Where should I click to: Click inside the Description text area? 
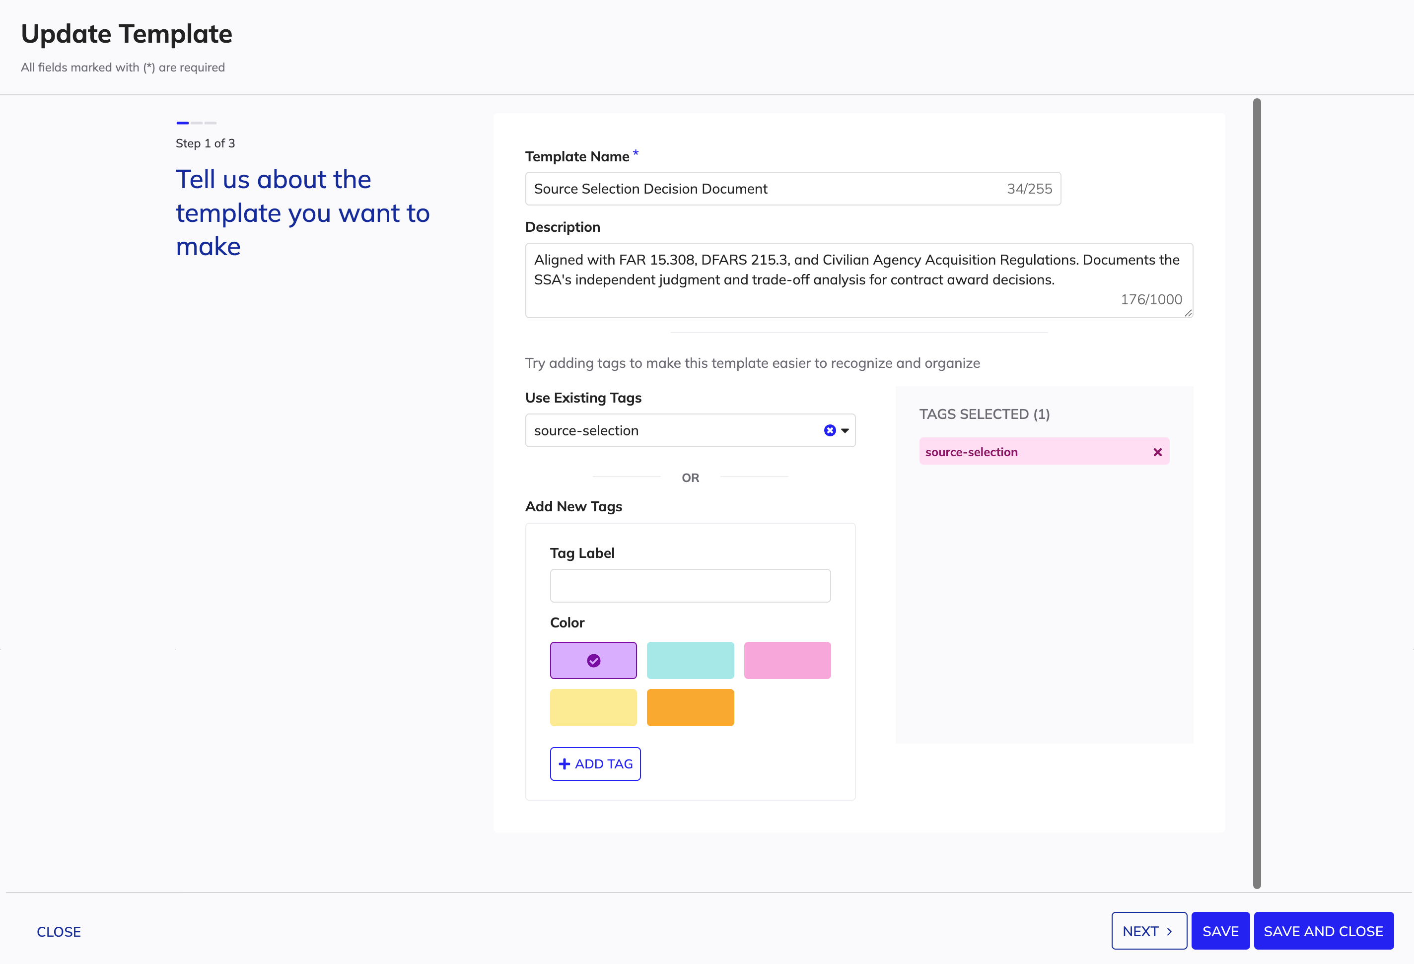pos(858,280)
